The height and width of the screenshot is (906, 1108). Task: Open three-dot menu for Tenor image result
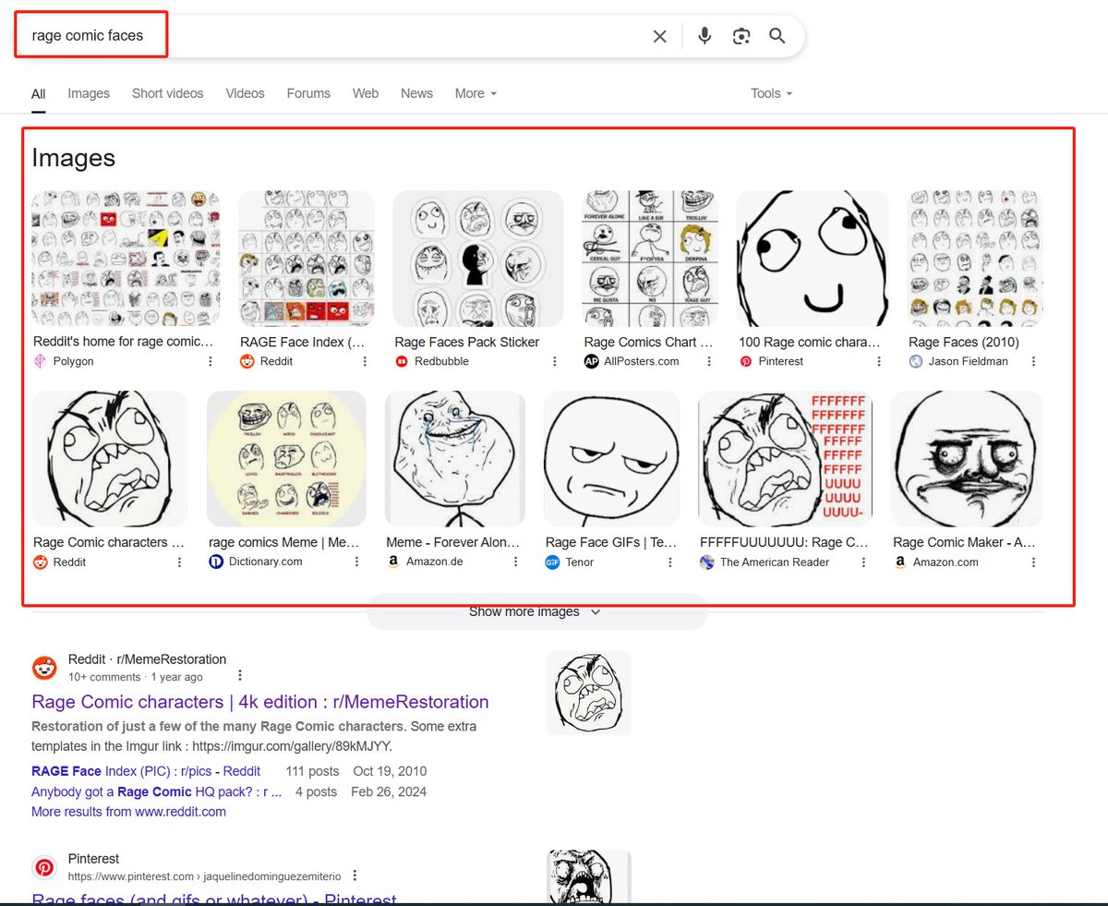(x=669, y=562)
